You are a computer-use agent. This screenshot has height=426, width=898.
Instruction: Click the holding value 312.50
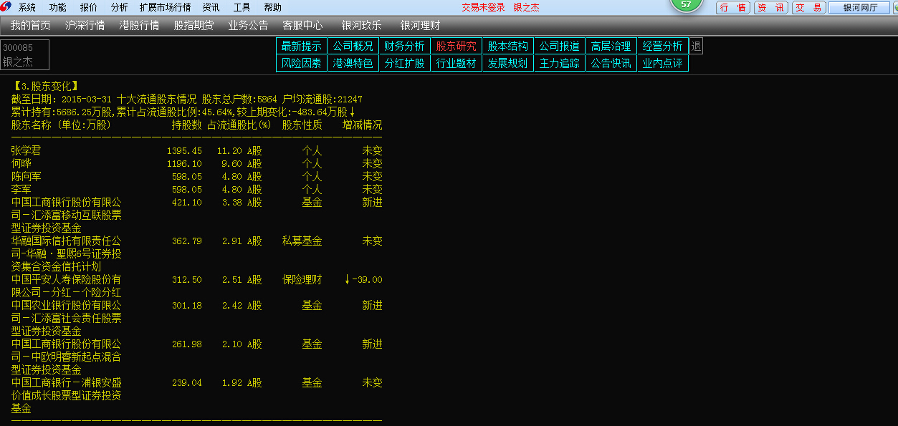187,280
